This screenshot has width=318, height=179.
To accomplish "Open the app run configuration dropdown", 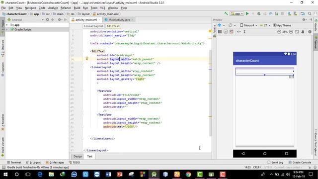I will (237, 13).
